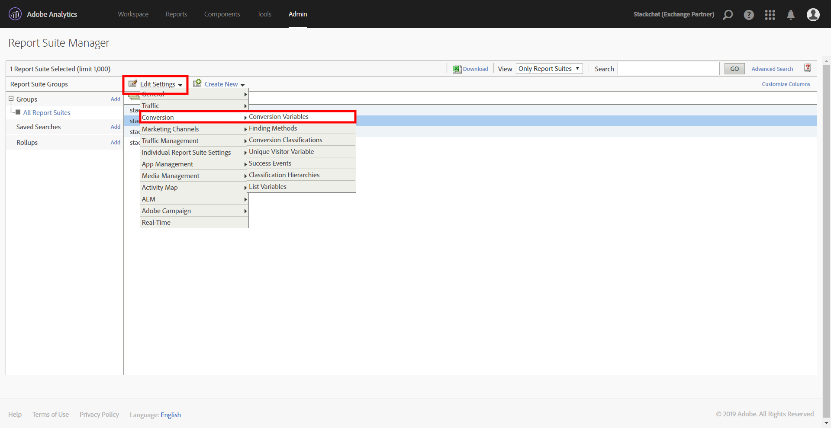The height and width of the screenshot is (428, 831).
Task: Click the GO search button
Action: tap(734, 69)
